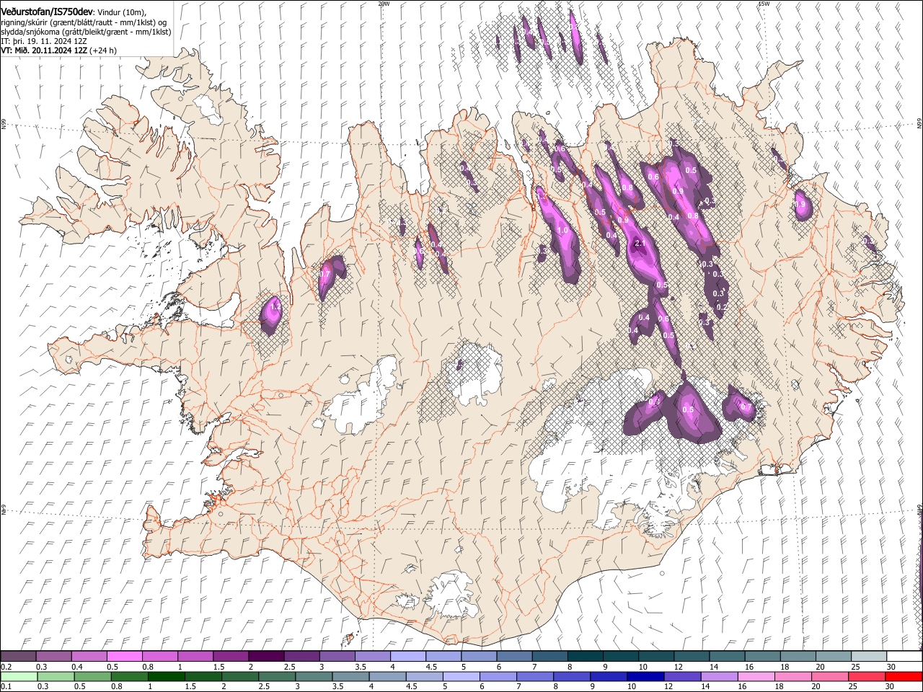Pick pink rain swatch between 16 and 18
Screen dimensions: 923x692
pyautogui.click(x=756, y=676)
